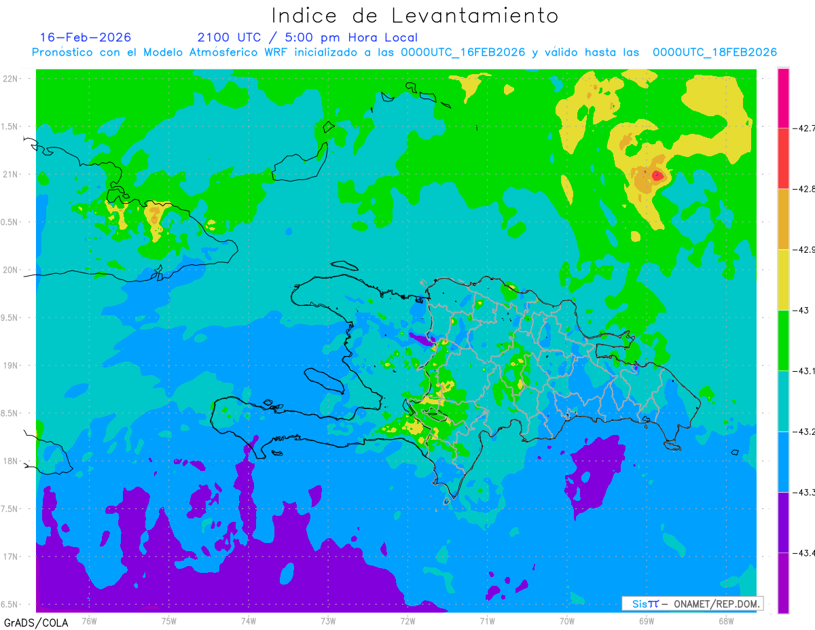Pick the orange segment in the legend bar
This screenshot has width=815, height=630.
point(783,219)
